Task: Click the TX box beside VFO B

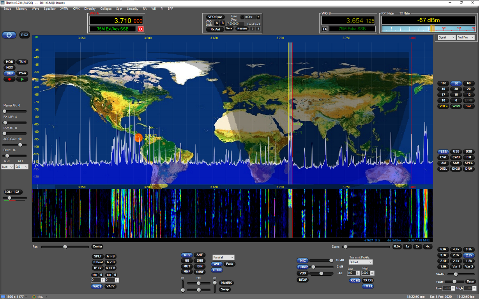Action: point(325,29)
